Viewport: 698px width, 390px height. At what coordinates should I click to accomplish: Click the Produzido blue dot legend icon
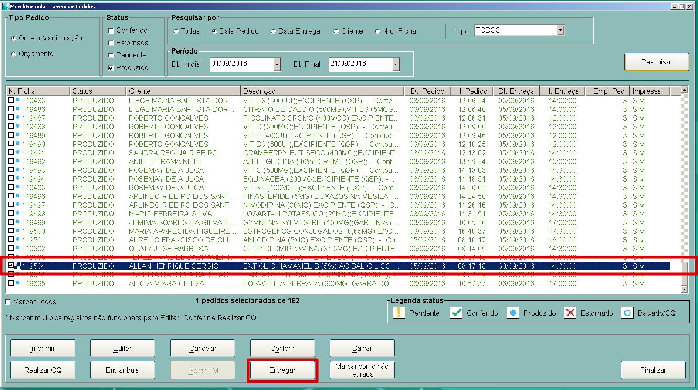point(513,313)
